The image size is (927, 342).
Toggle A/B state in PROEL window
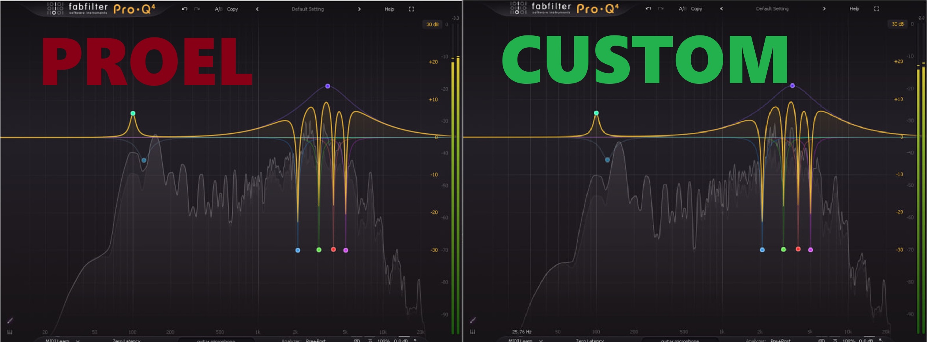pos(218,9)
